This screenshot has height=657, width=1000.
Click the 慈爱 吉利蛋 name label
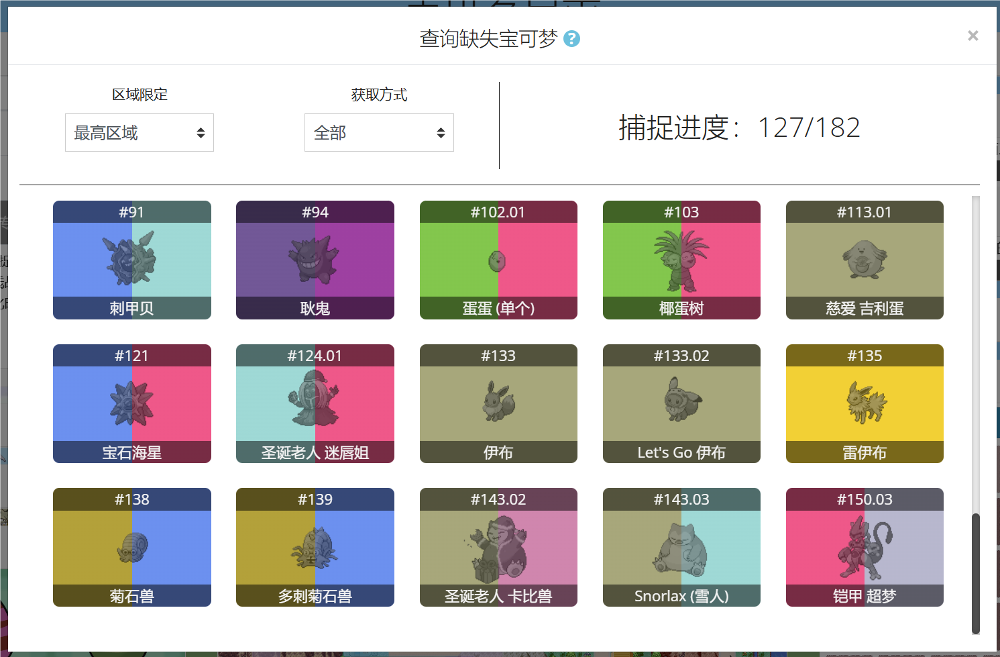tap(865, 309)
